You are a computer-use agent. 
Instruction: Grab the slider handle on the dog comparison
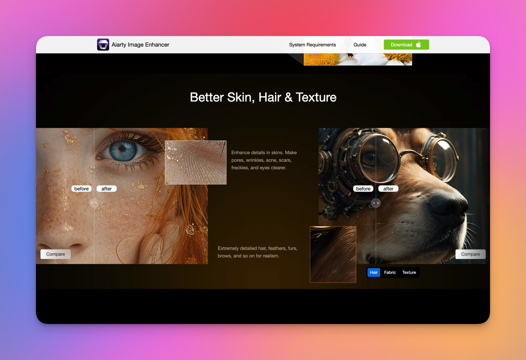(376, 203)
